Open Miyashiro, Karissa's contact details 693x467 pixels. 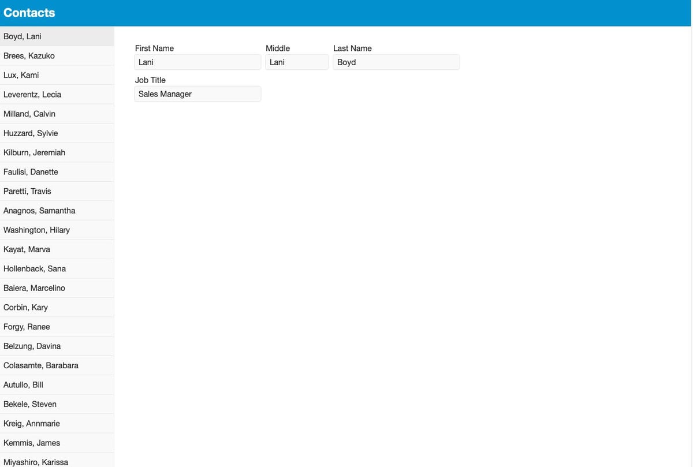(57, 462)
